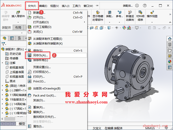Select 传感器 in feature tree
173x130 pixels.
pos(12,58)
